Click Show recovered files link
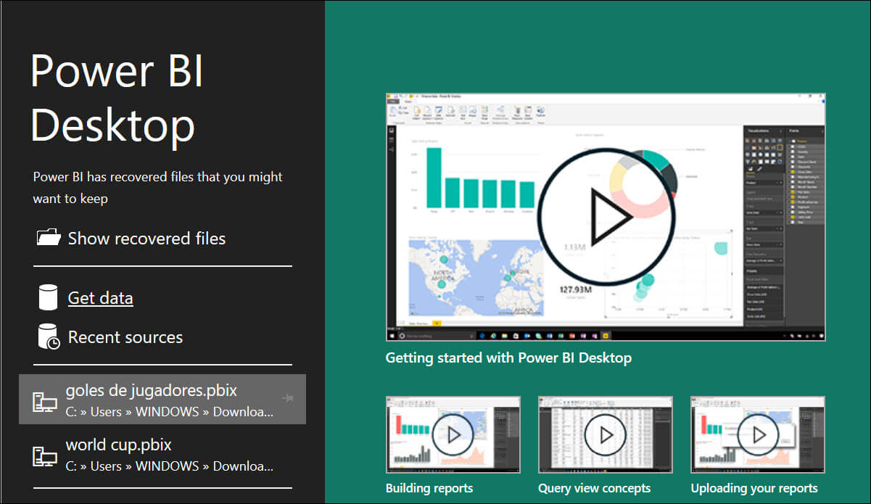 click(x=146, y=239)
